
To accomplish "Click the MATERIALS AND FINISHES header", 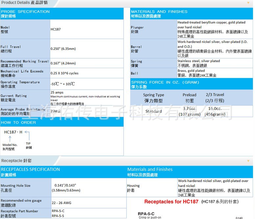I will click(x=192, y=14).
